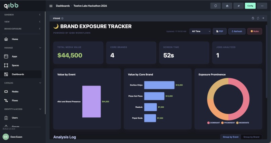Click the reload icon in top bar
Viewport: 271px width, 143px height.
coord(215,6)
